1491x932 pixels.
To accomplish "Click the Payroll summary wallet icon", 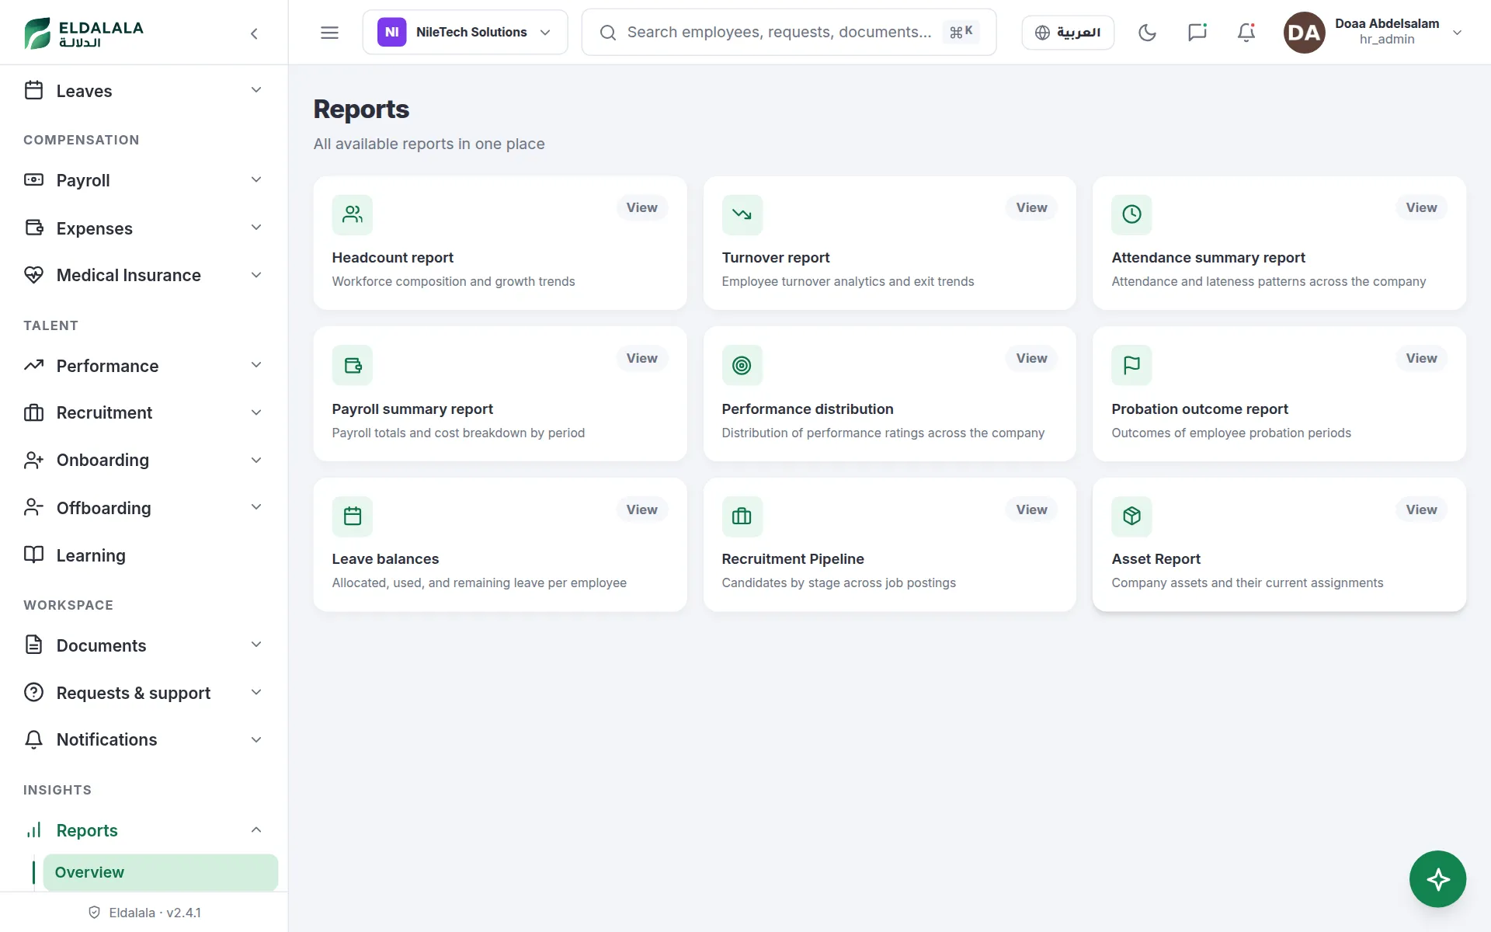I will coord(353,365).
